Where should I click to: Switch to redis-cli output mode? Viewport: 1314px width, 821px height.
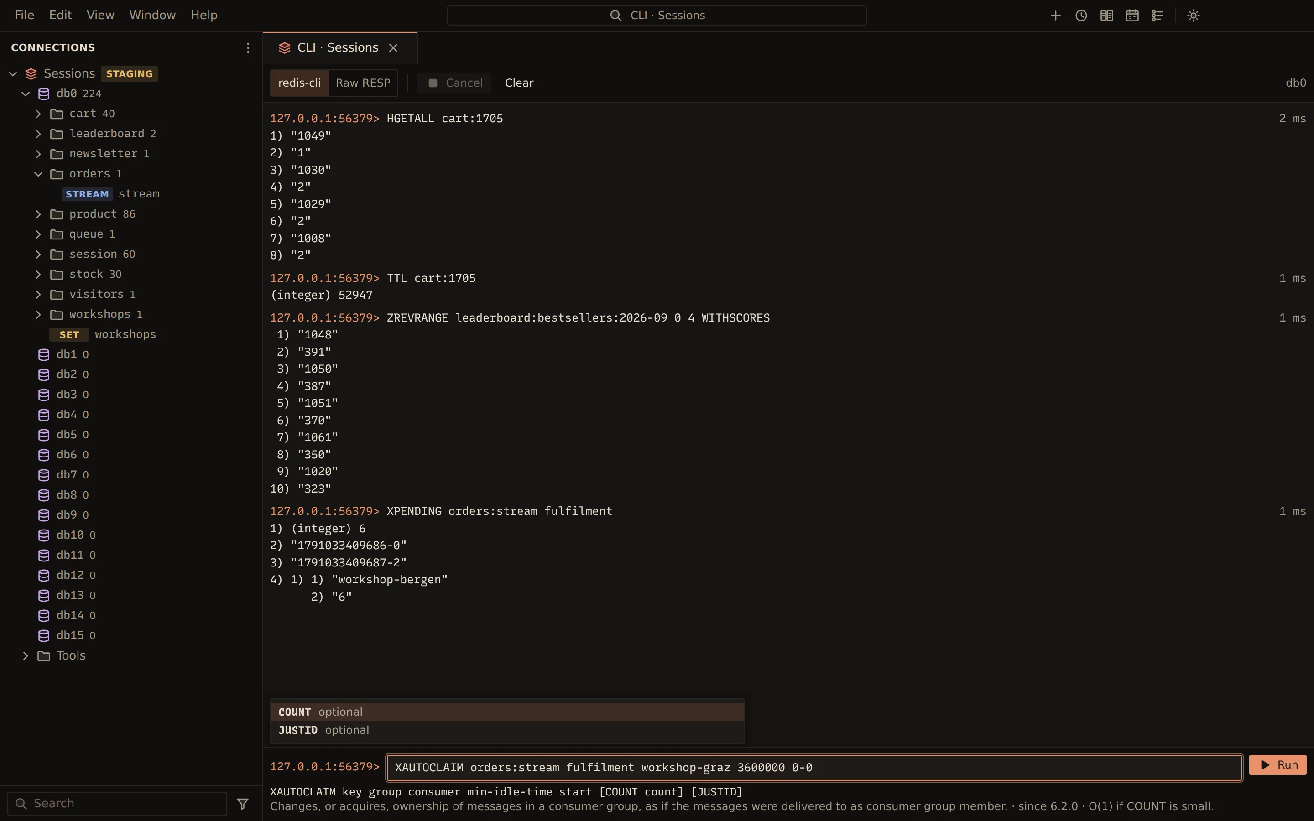click(x=299, y=83)
